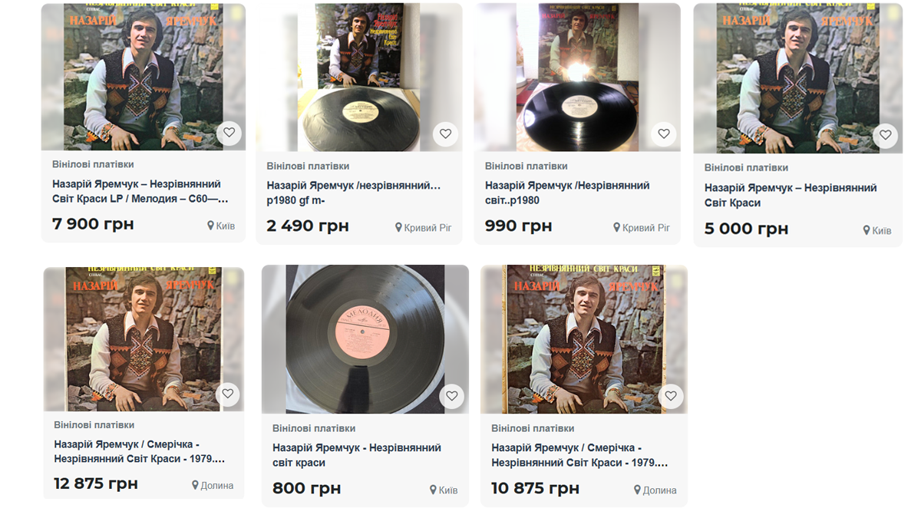
Task: Open the 7 900 грн listing title link
Action: pos(140,192)
